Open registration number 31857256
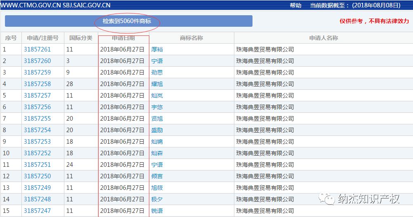This screenshot has width=413, height=217. tap(37, 107)
